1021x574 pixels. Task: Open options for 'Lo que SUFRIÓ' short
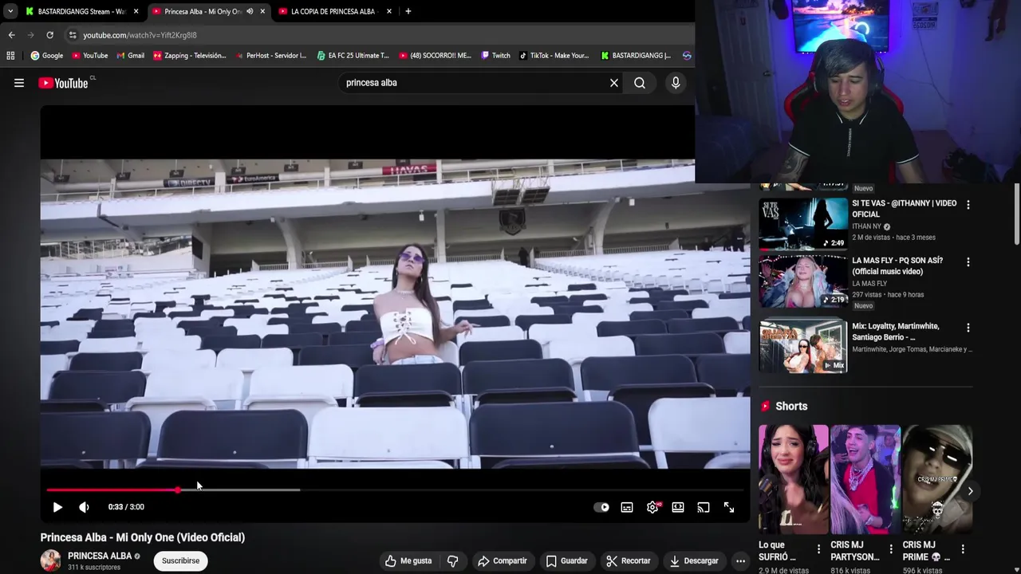tap(818, 548)
